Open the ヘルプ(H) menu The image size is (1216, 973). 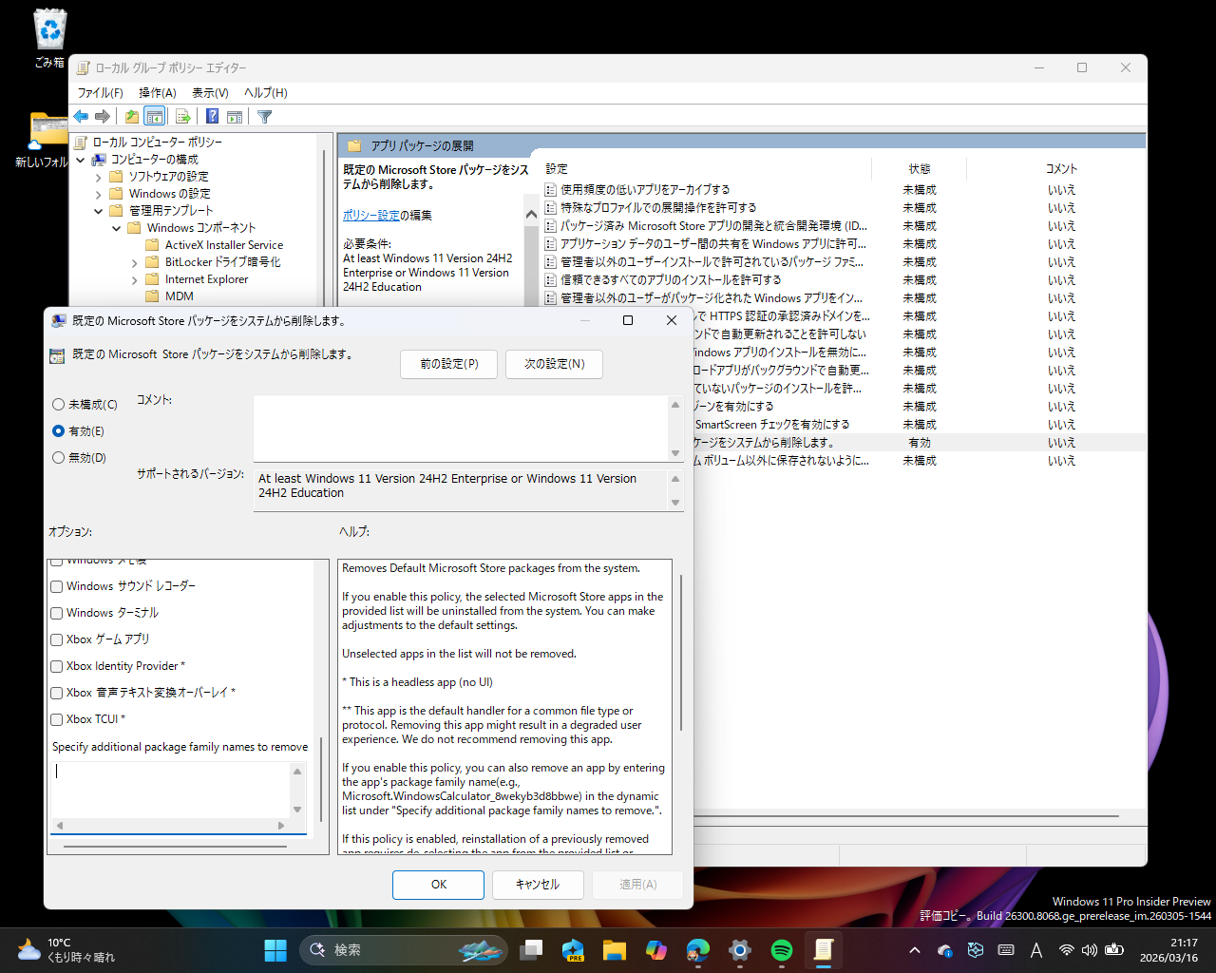(x=266, y=93)
